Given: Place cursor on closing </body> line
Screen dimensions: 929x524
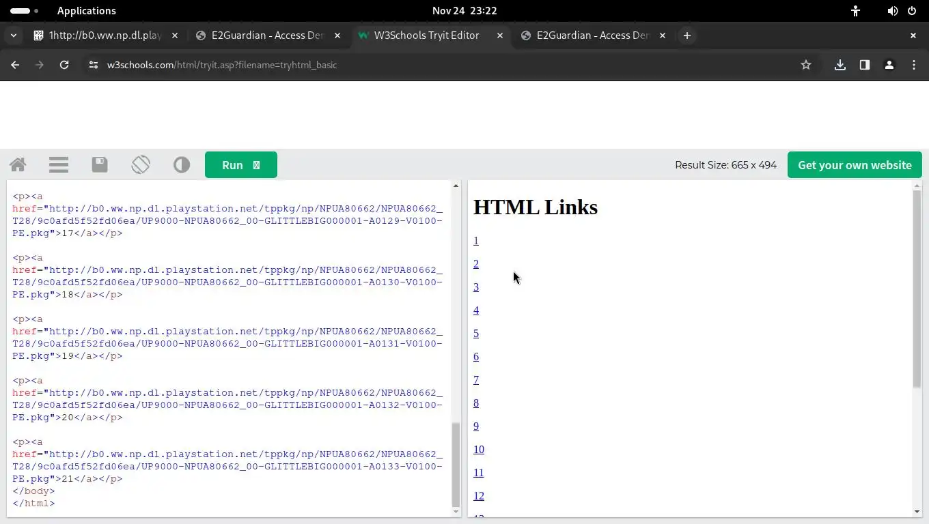Looking at the screenshot, I should coord(33,491).
